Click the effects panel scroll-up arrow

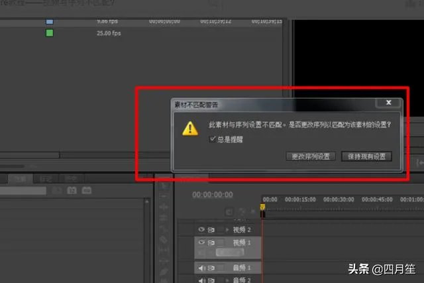[147, 202]
